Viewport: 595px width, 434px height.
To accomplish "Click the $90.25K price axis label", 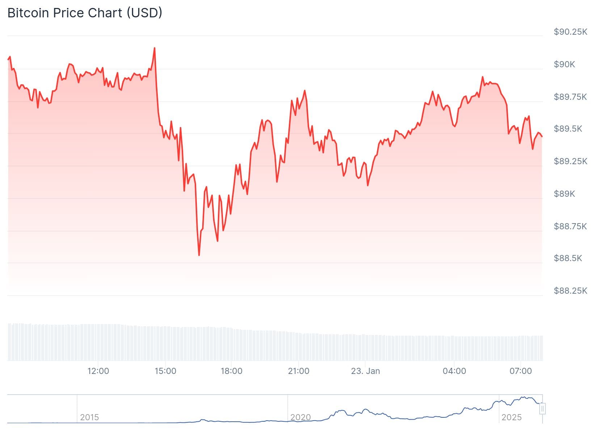I will [570, 32].
